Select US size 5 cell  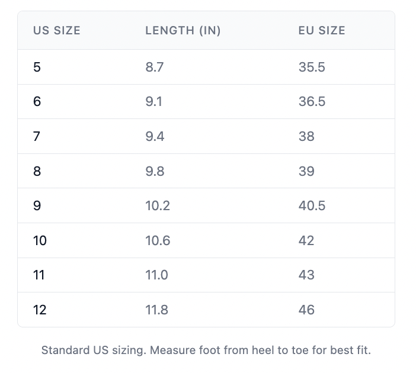point(37,67)
